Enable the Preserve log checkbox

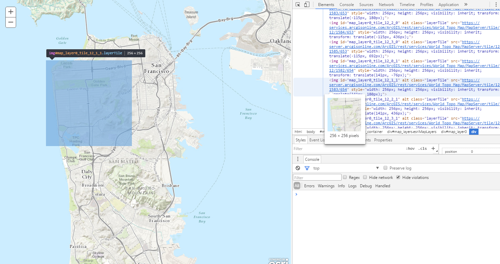(x=386, y=168)
